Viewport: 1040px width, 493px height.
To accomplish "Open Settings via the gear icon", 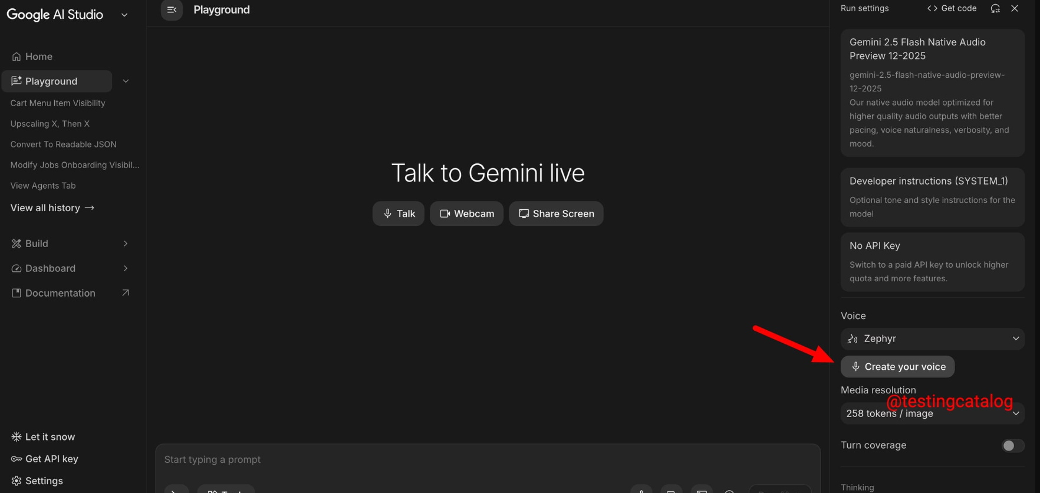I will (17, 481).
